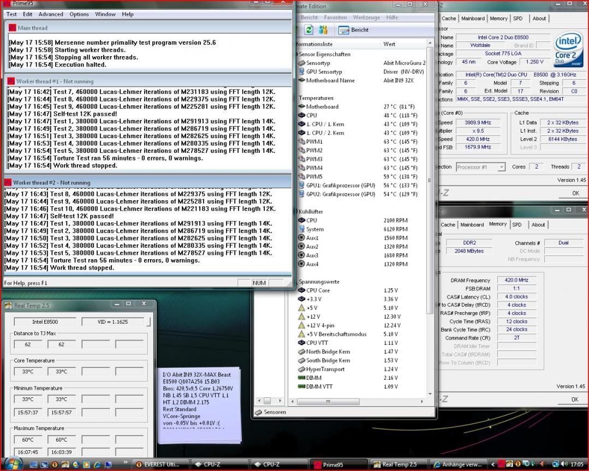
Task: Open the Windows Start orb
Action: 14,463
